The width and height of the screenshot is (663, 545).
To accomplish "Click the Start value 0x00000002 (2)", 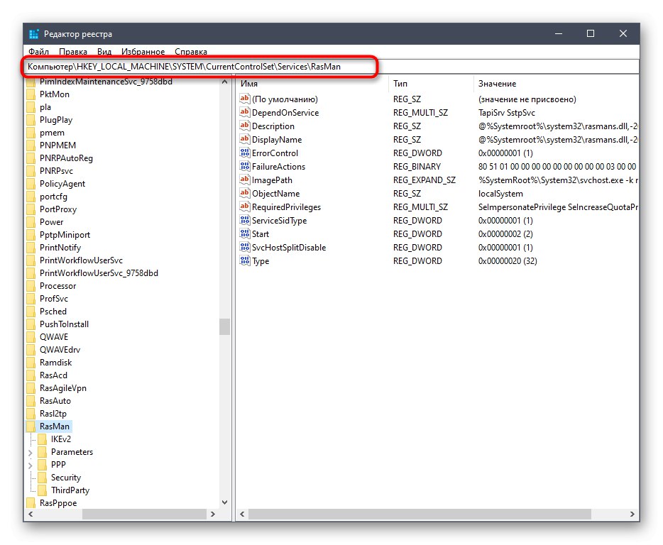I will pyautogui.click(x=505, y=233).
